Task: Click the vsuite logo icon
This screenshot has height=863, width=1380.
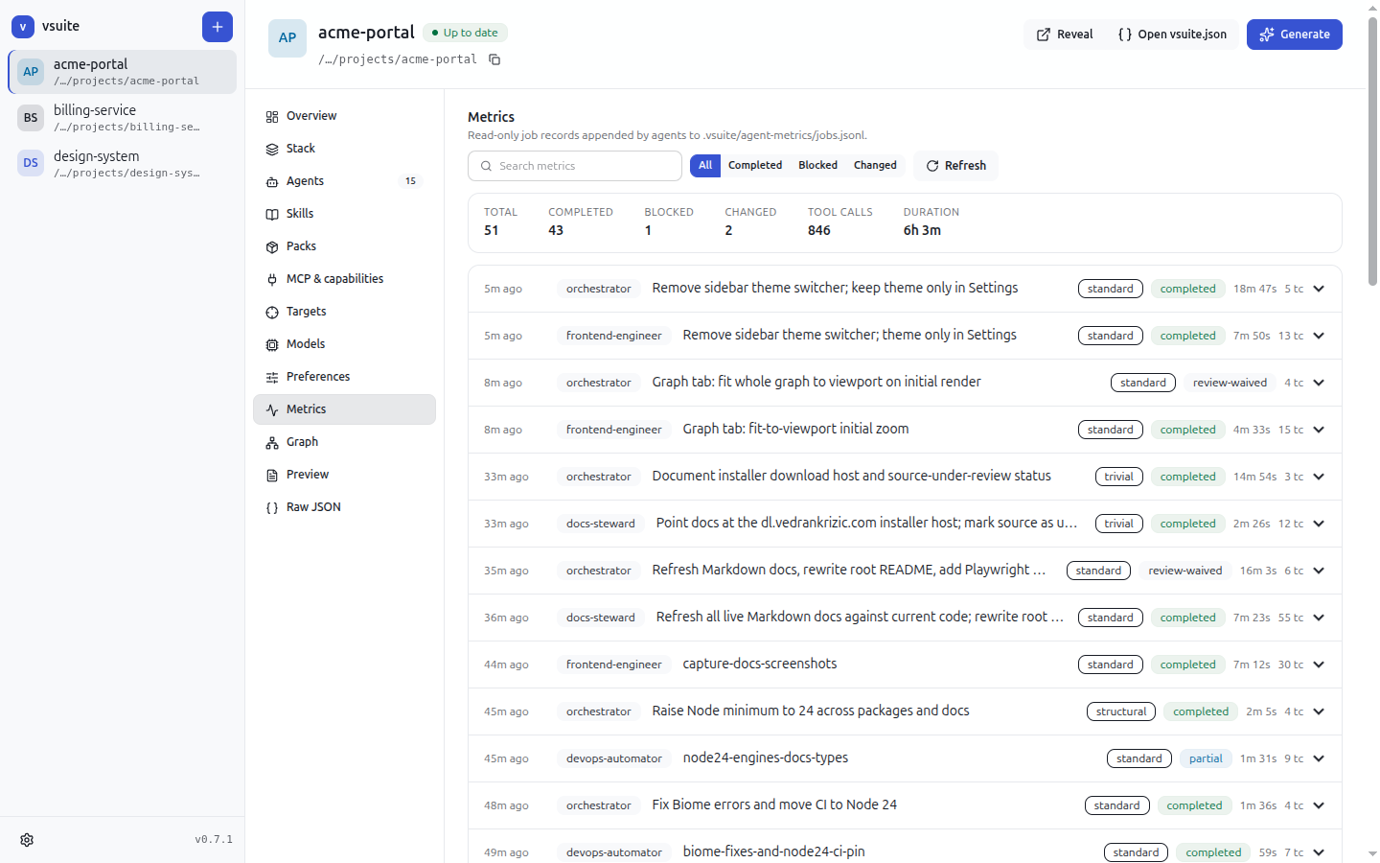Action: click(23, 27)
